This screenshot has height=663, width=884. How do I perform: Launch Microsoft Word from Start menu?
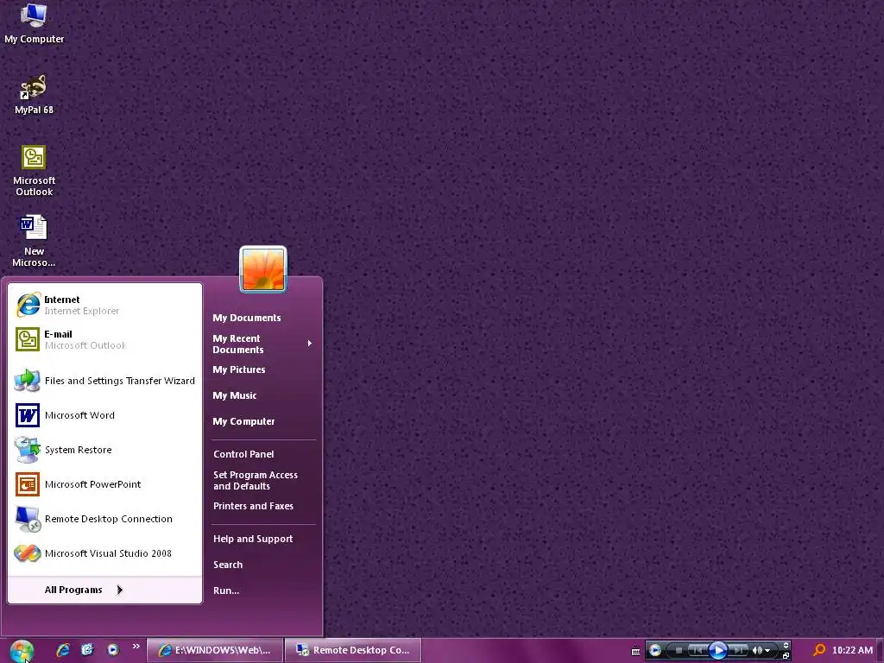104,415
